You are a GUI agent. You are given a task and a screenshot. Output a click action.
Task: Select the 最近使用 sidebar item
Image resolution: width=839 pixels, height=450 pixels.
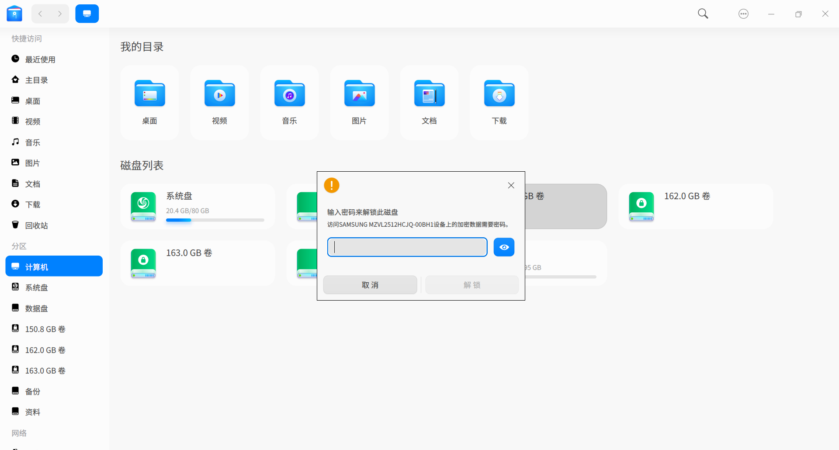point(40,59)
